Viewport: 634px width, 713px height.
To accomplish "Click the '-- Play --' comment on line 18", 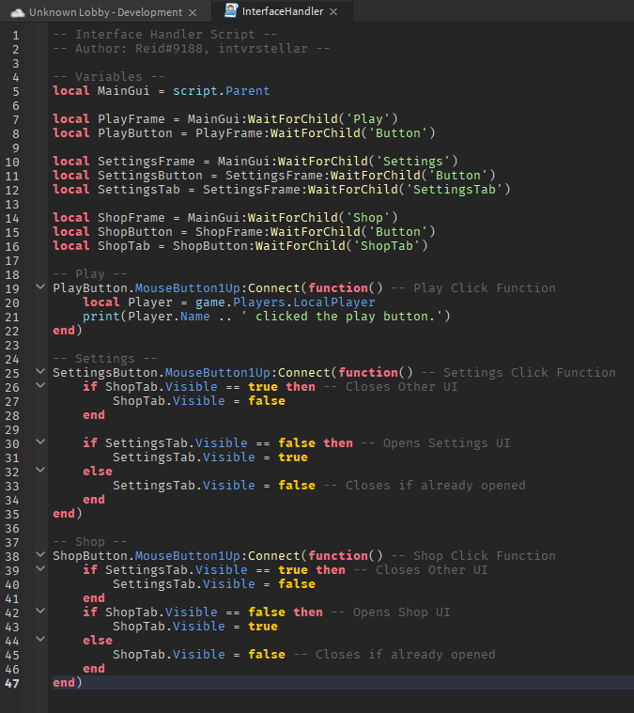I will click(x=89, y=274).
